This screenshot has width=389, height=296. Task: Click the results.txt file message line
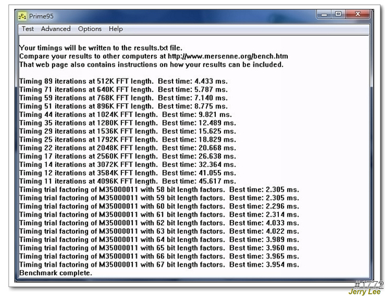pyautogui.click(x=100, y=48)
